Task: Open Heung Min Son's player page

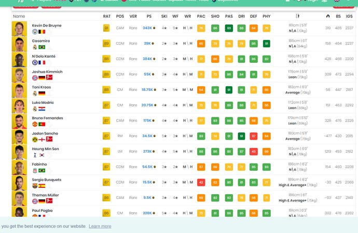Action: (46, 149)
